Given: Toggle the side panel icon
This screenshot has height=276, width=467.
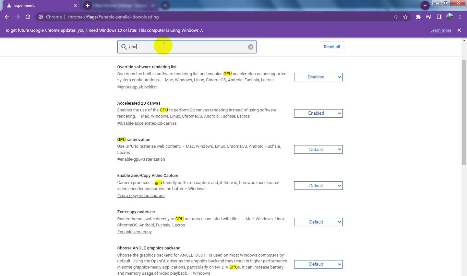Looking at the screenshot, I should coord(439,17).
